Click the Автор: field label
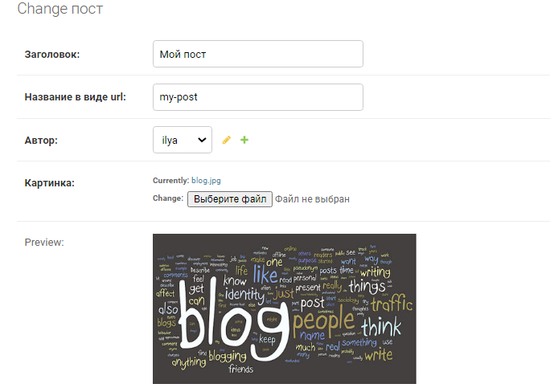550x392 pixels. pos(41,141)
